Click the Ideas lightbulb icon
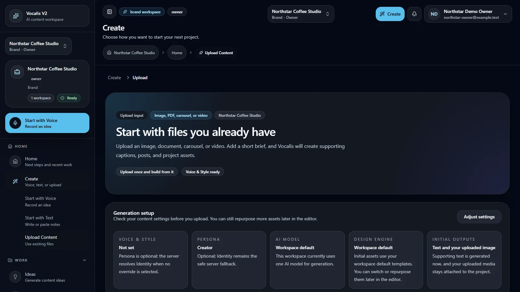 (x=15, y=277)
